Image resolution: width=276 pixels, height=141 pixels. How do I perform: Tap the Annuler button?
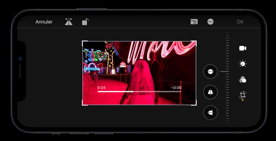click(44, 22)
